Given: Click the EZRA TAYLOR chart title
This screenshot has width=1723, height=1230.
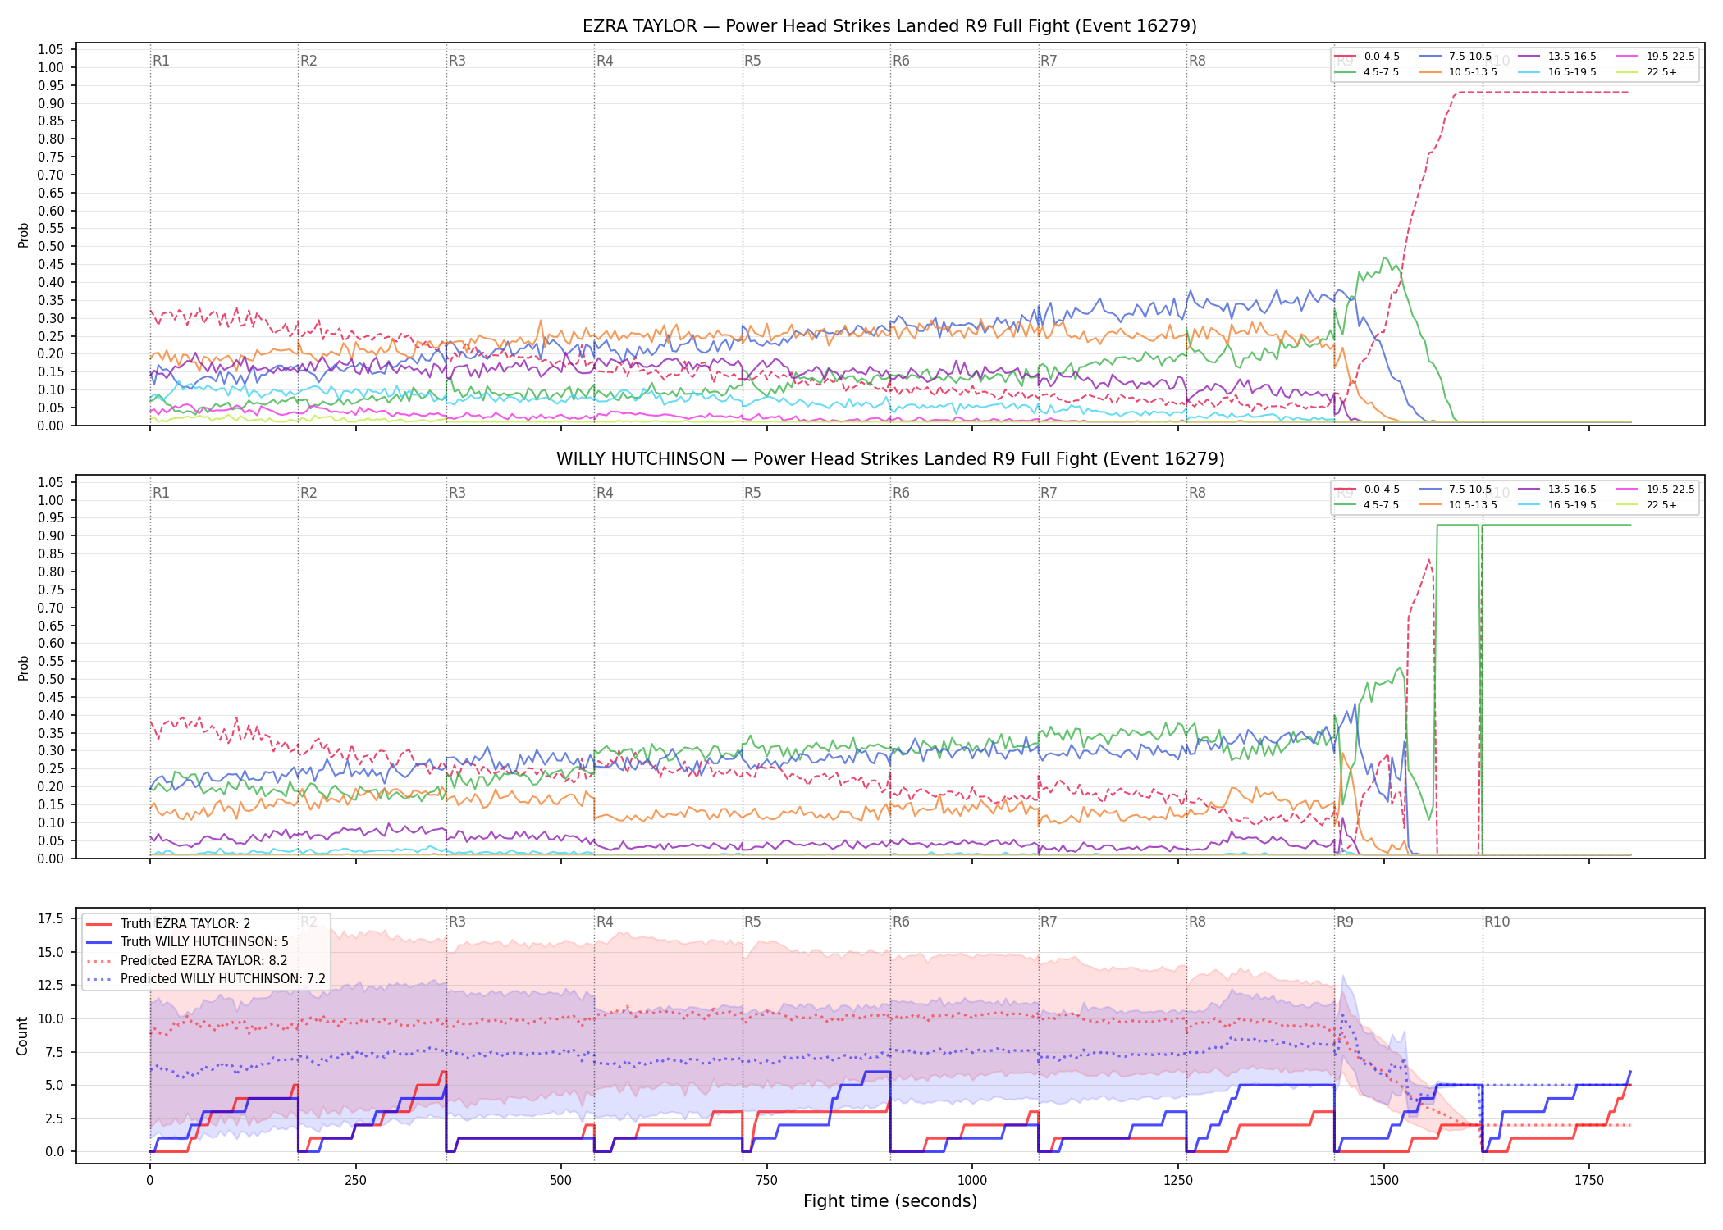Looking at the screenshot, I should point(889,26).
